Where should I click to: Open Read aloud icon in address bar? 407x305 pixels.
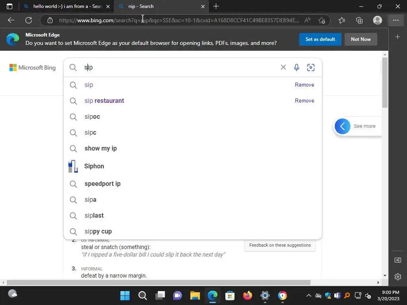pyautogui.click(x=307, y=20)
